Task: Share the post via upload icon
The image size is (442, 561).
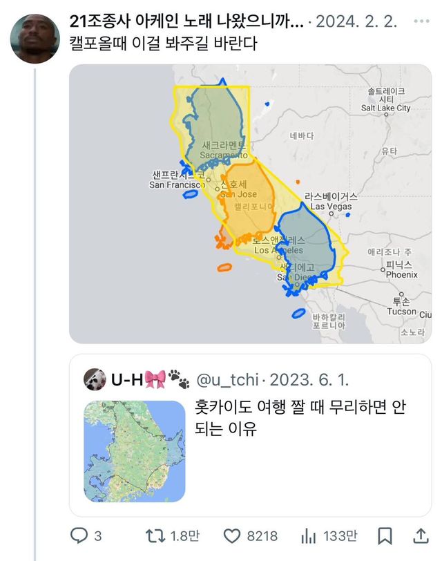Action: (419, 535)
